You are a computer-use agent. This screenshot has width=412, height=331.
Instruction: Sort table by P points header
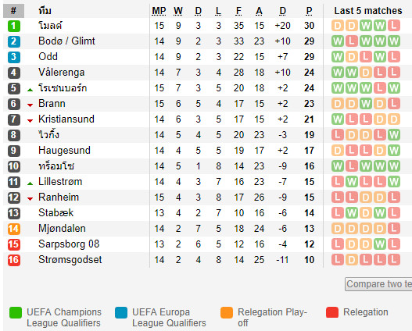pos(309,11)
